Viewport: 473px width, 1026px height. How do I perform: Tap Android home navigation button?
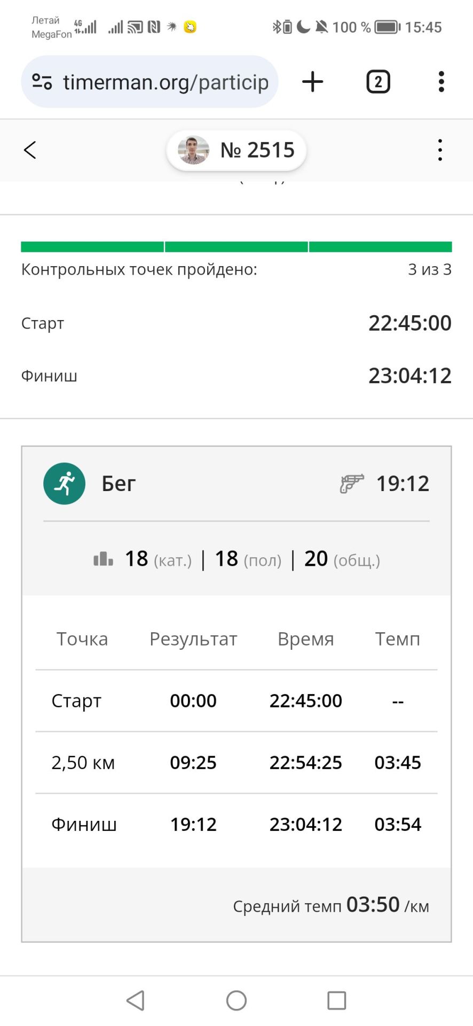point(237,1000)
